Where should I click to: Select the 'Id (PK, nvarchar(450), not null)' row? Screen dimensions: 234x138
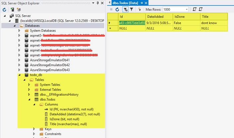(x=71, y=109)
